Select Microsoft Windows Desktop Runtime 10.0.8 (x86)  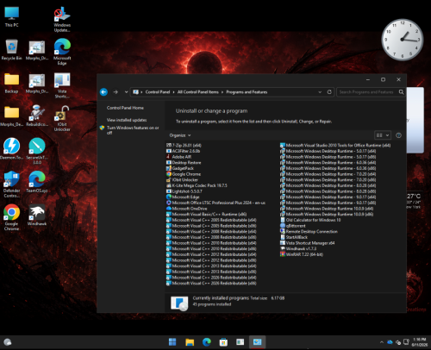[327, 214]
